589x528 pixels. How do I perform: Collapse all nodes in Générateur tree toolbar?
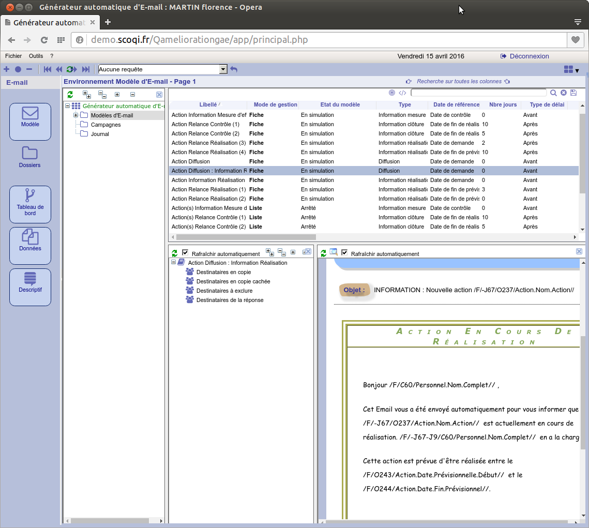102,95
